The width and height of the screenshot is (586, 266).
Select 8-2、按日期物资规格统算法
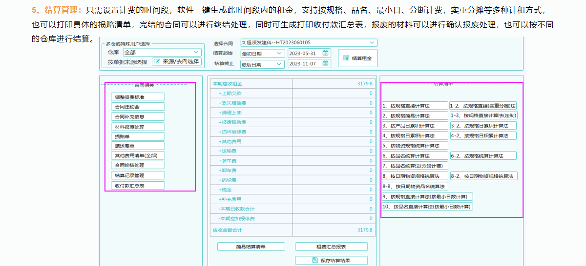[483, 176]
